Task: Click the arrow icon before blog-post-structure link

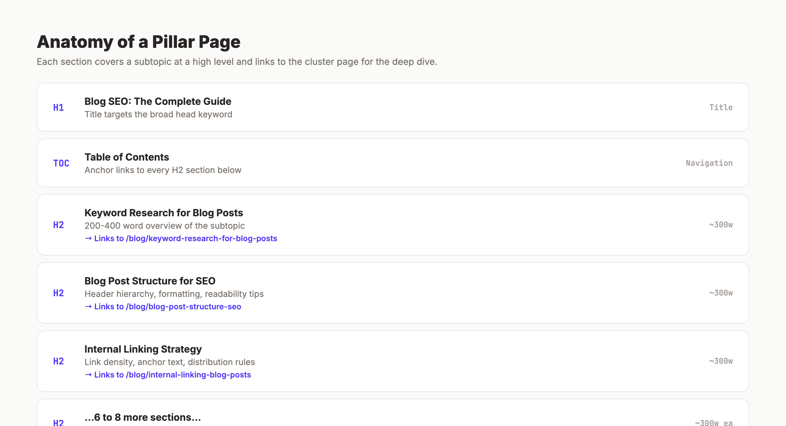Action: pos(88,306)
